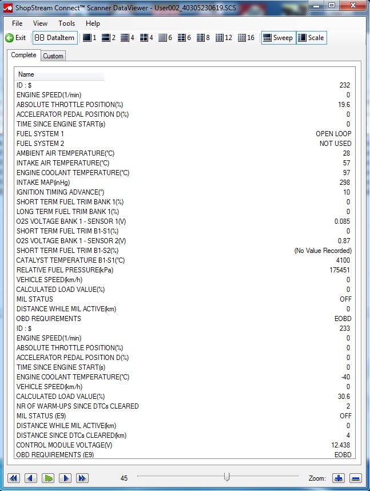Jump to first frame with rewind button
Screen dimensions: 370x491
14,478
